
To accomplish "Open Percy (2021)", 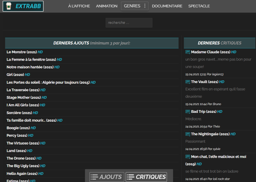I will coord(20,136).
